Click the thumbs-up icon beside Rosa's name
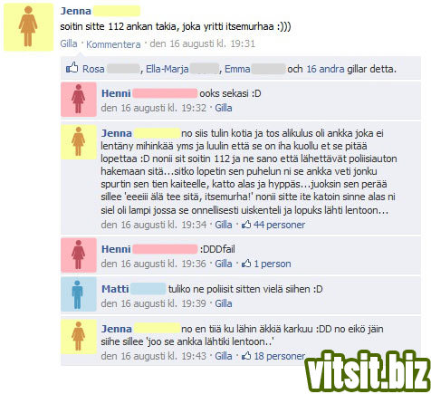This screenshot has width=431, height=394. coord(72,68)
